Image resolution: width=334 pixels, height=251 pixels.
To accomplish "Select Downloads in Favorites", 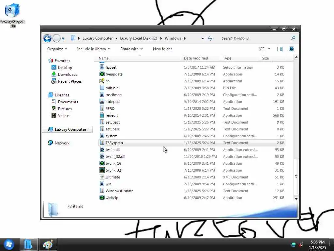I will (68, 74).
